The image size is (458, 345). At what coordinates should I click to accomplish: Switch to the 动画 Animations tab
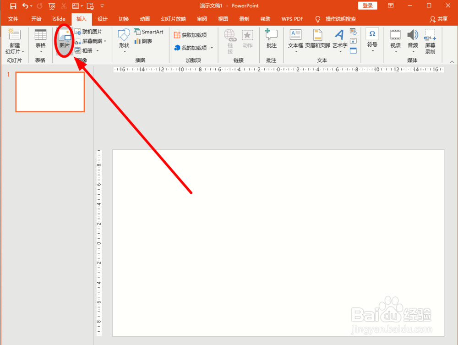point(145,19)
